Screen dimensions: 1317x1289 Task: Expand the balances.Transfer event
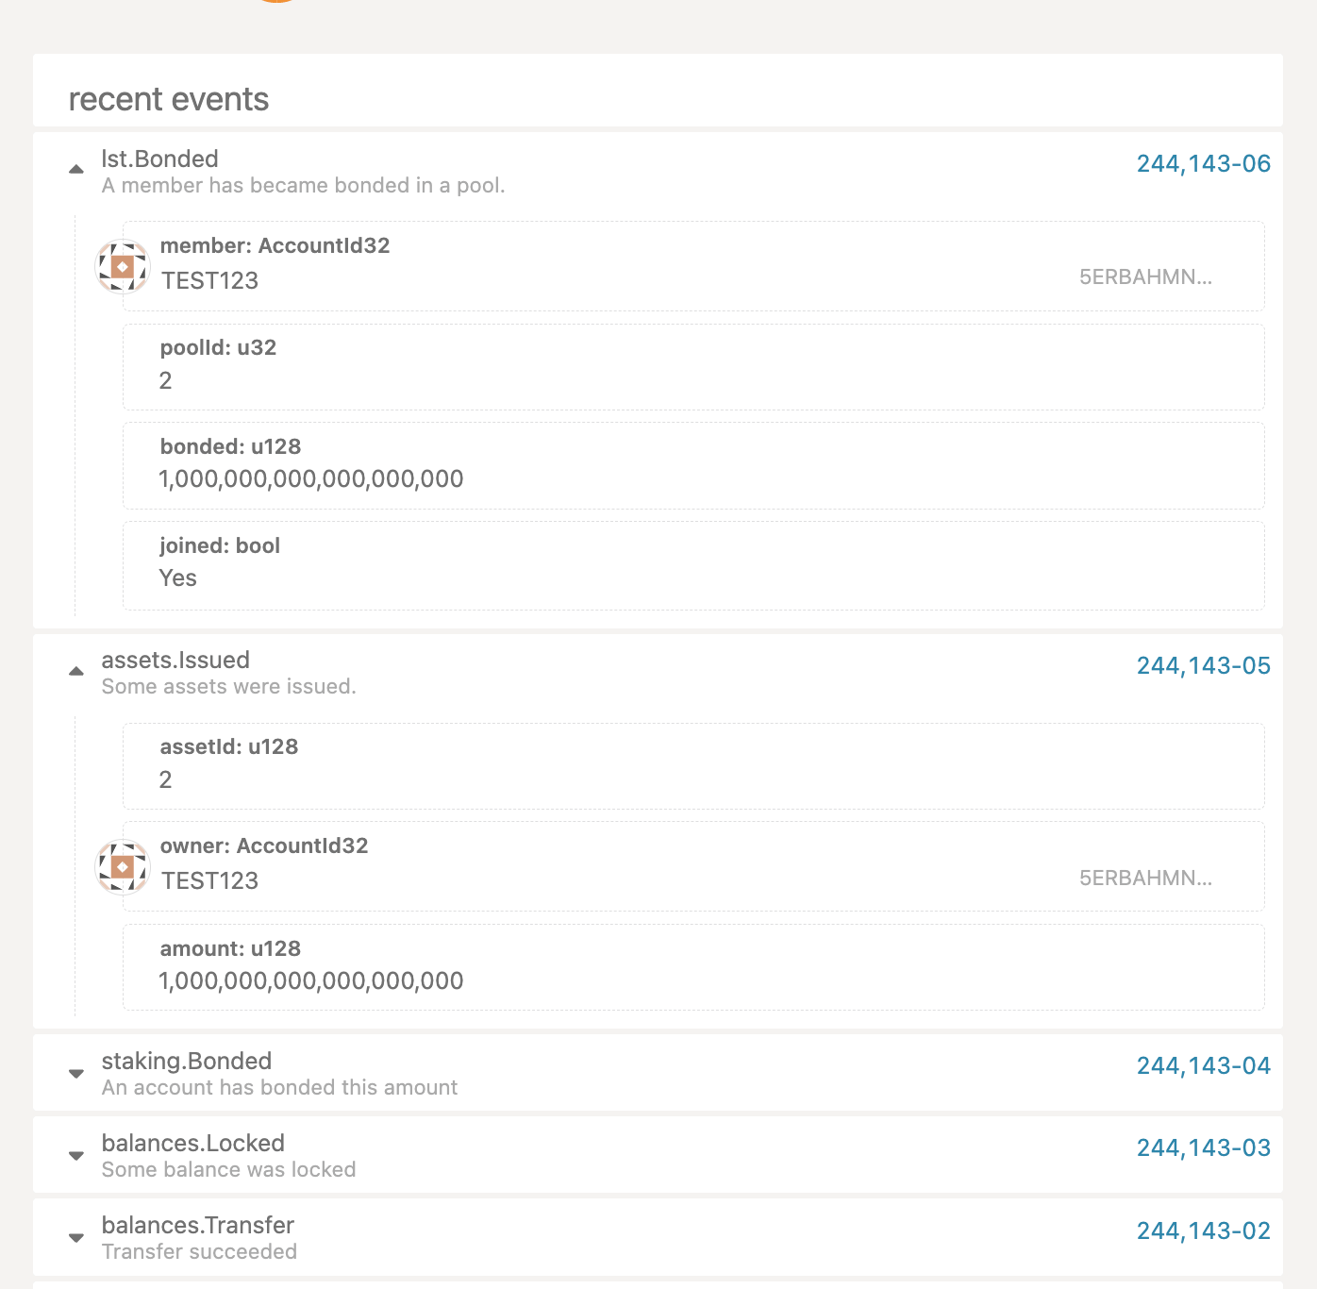click(75, 1237)
